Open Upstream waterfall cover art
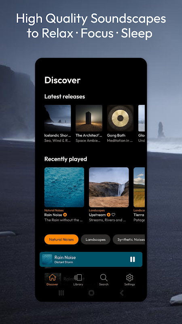The height and width of the screenshot is (324, 182). (109, 187)
